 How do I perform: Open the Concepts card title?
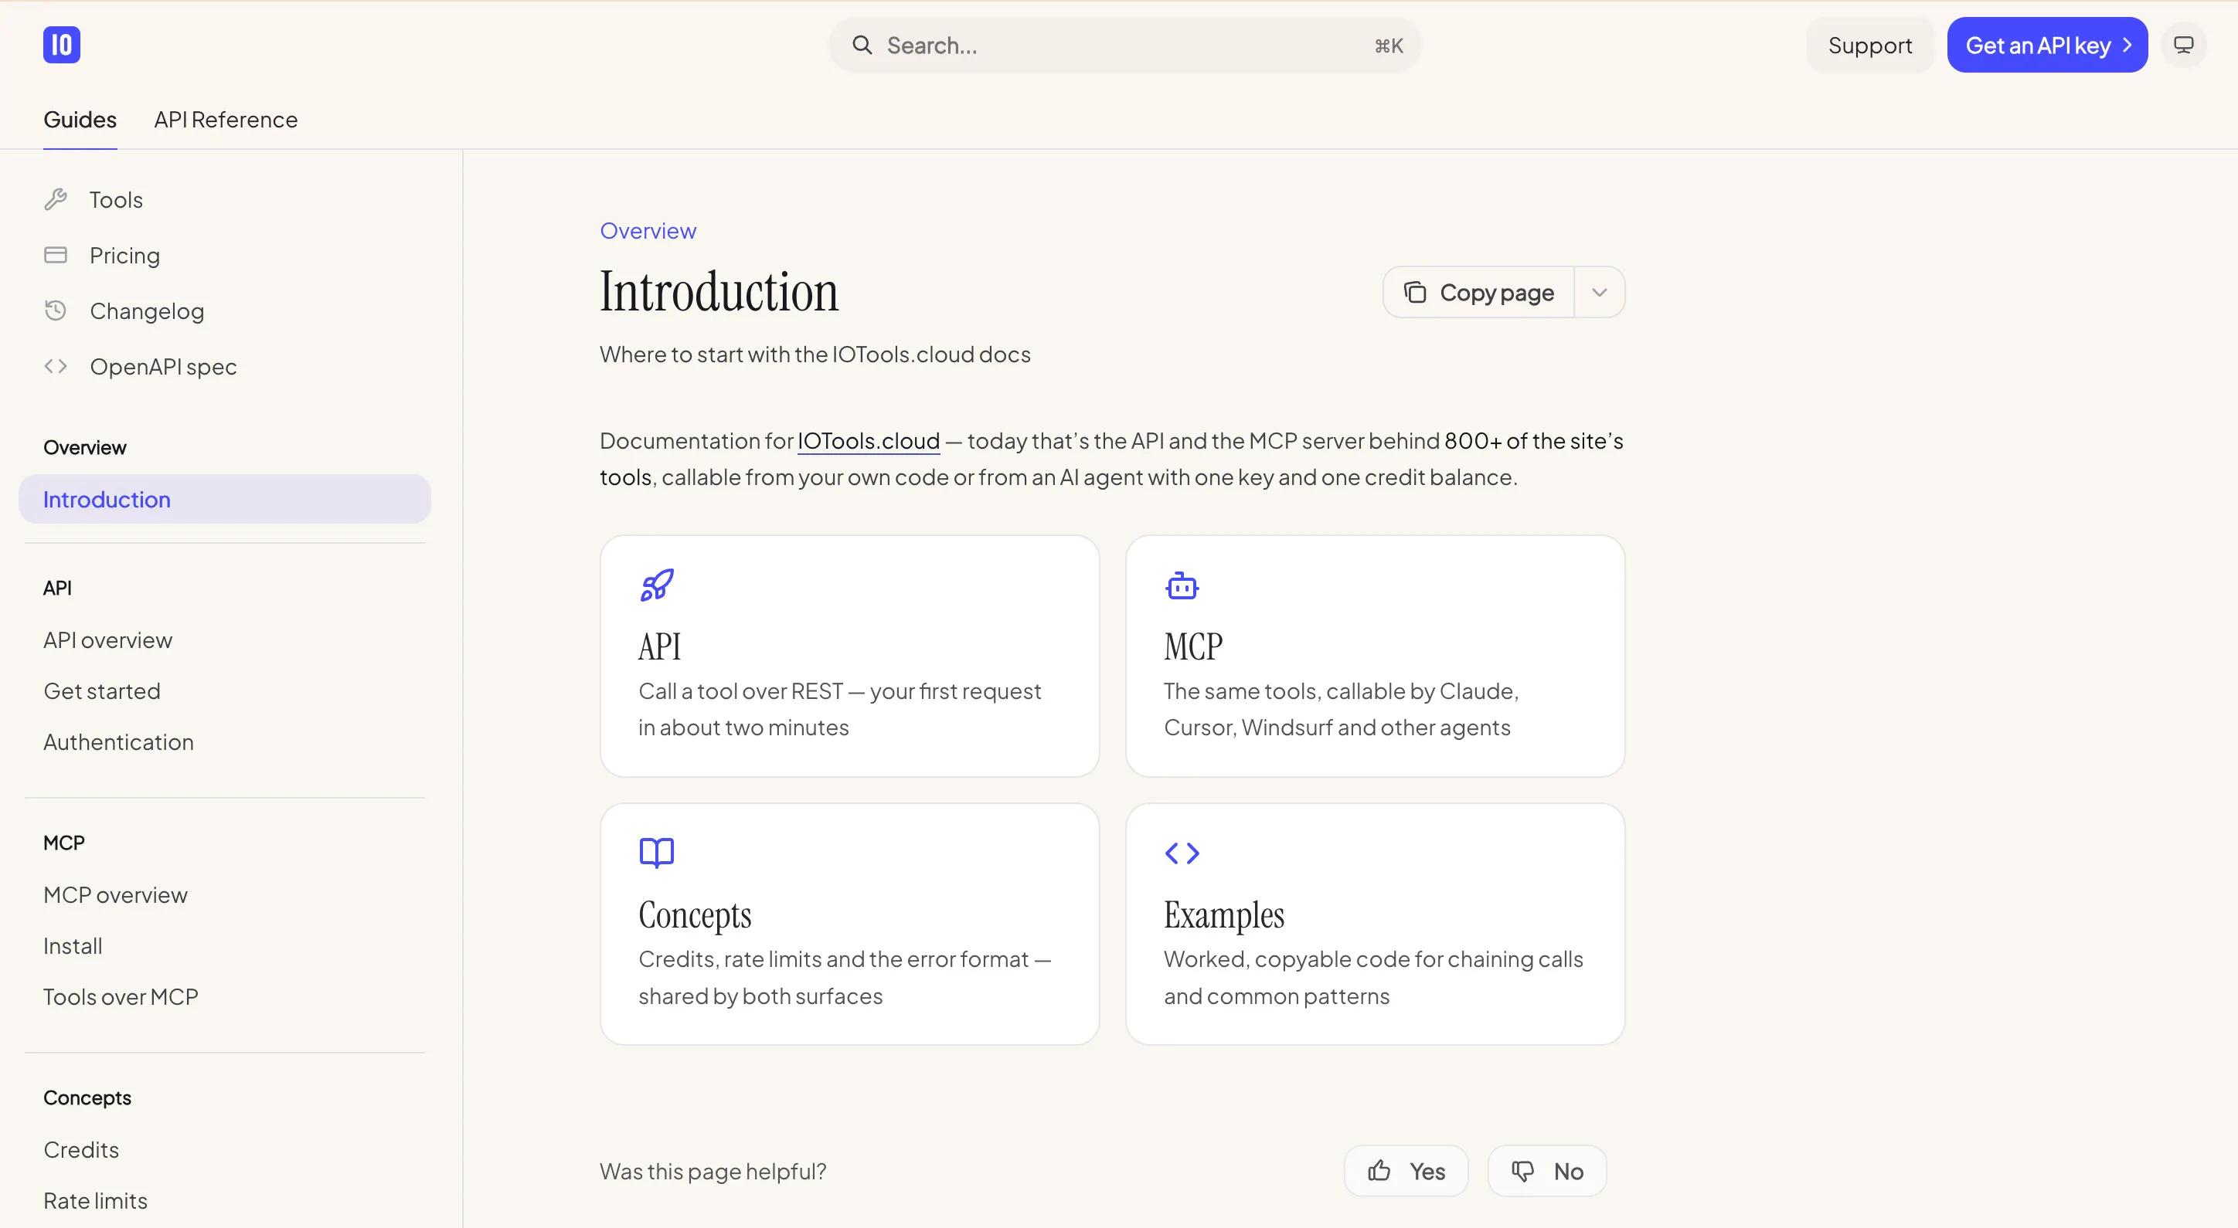pyautogui.click(x=695, y=915)
